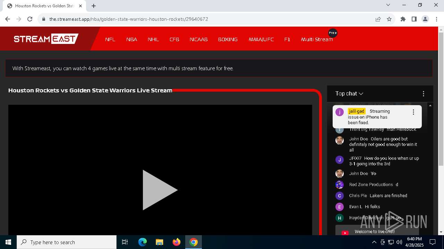Click Chris Pie's avatar in chat

(x=340, y=195)
